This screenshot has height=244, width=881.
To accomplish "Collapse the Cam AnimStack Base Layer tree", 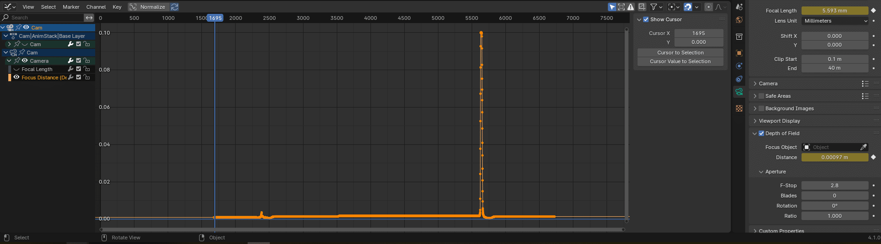I will point(6,36).
